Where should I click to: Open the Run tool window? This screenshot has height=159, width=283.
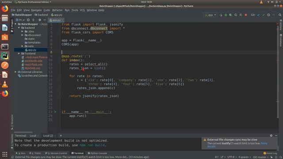click(x=20, y=153)
